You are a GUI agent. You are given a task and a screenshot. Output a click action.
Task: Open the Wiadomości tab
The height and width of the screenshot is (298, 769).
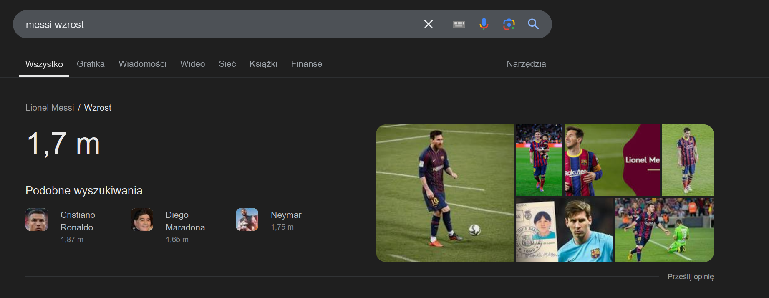pos(142,64)
